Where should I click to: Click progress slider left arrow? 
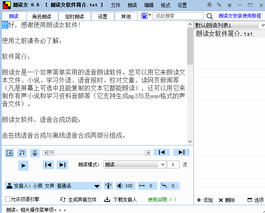click(x=45, y=153)
